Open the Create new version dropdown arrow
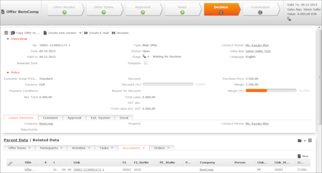This screenshot has width=322, height=173. click(x=80, y=33)
